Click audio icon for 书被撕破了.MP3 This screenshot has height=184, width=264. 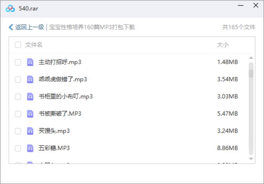(30, 114)
